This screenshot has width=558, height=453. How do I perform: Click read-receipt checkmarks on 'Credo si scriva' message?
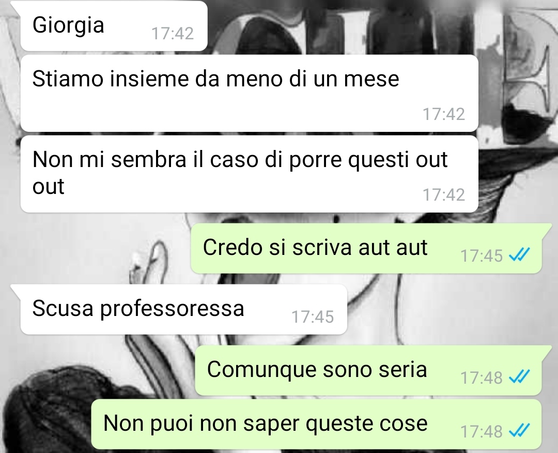520,254
